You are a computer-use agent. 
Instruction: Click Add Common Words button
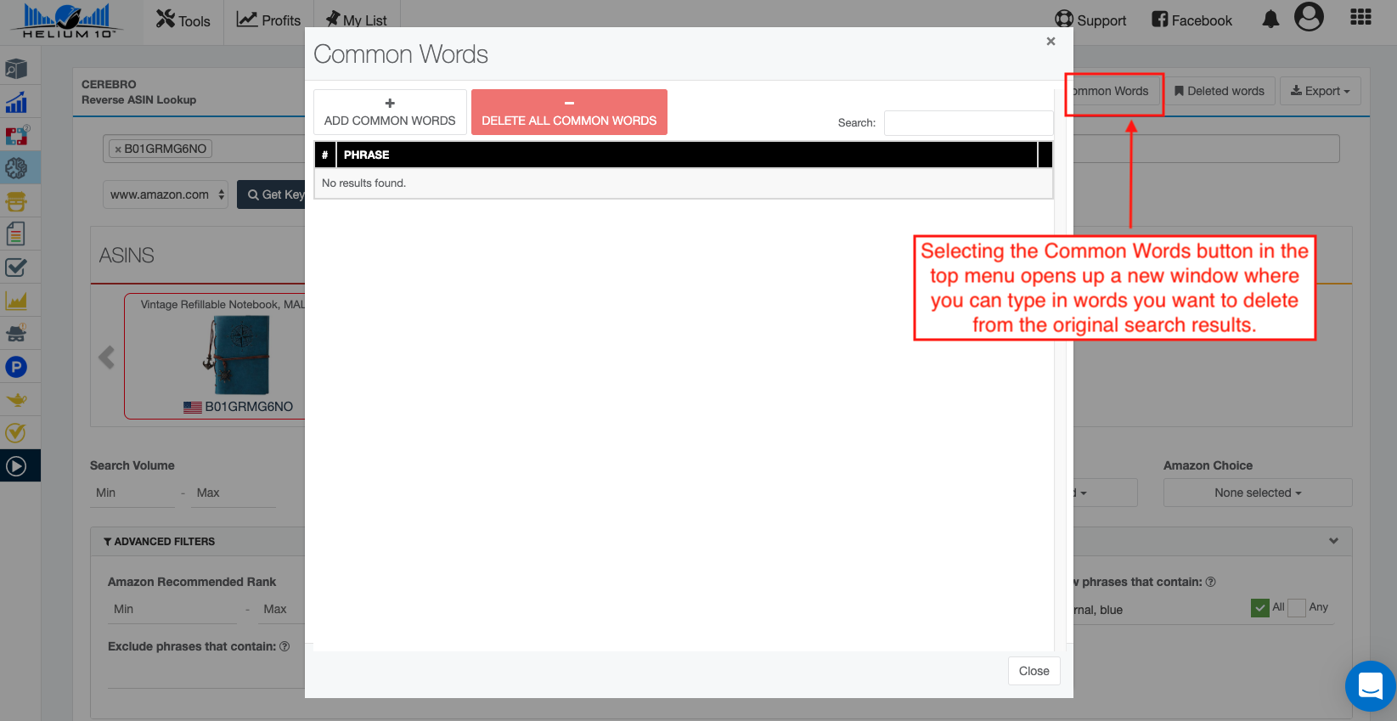(x=390, y=112)
